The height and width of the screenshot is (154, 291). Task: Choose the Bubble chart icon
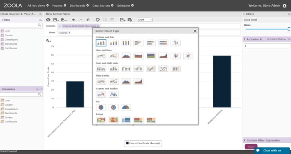coord(113,94)
